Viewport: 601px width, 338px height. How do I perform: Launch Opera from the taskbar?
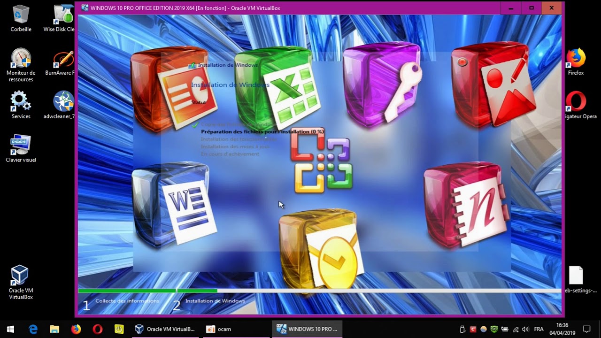(98, 329)
